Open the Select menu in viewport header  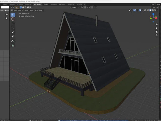32,10
